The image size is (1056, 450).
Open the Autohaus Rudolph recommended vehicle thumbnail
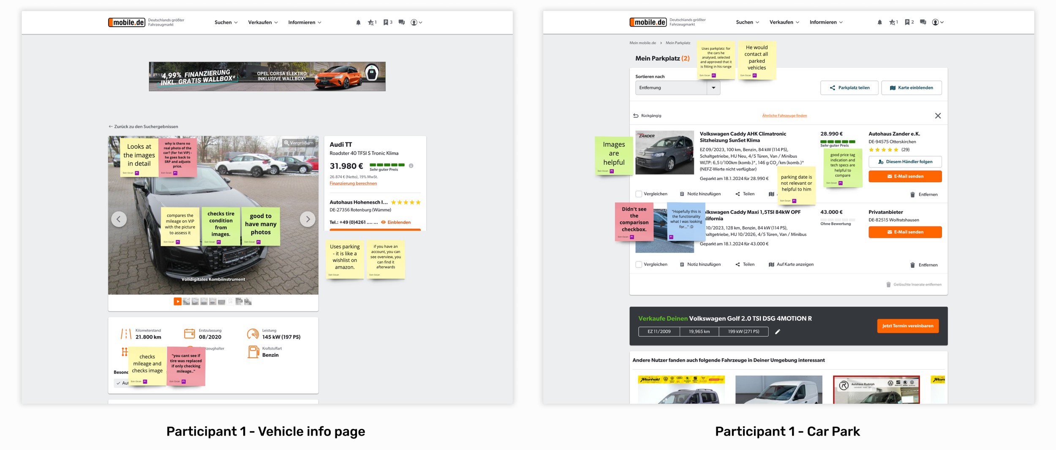(876, 390)
